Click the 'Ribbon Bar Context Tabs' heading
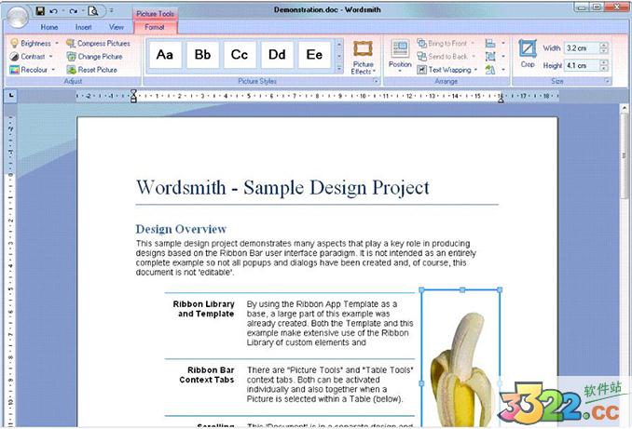Viewport: 632px width, 429px height. coord(207,375)
